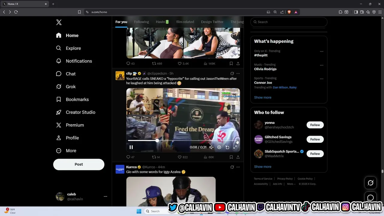Open floating chat messages button
Screen dimensions: 384x216
pyautogui.click(x=370, y=198)
